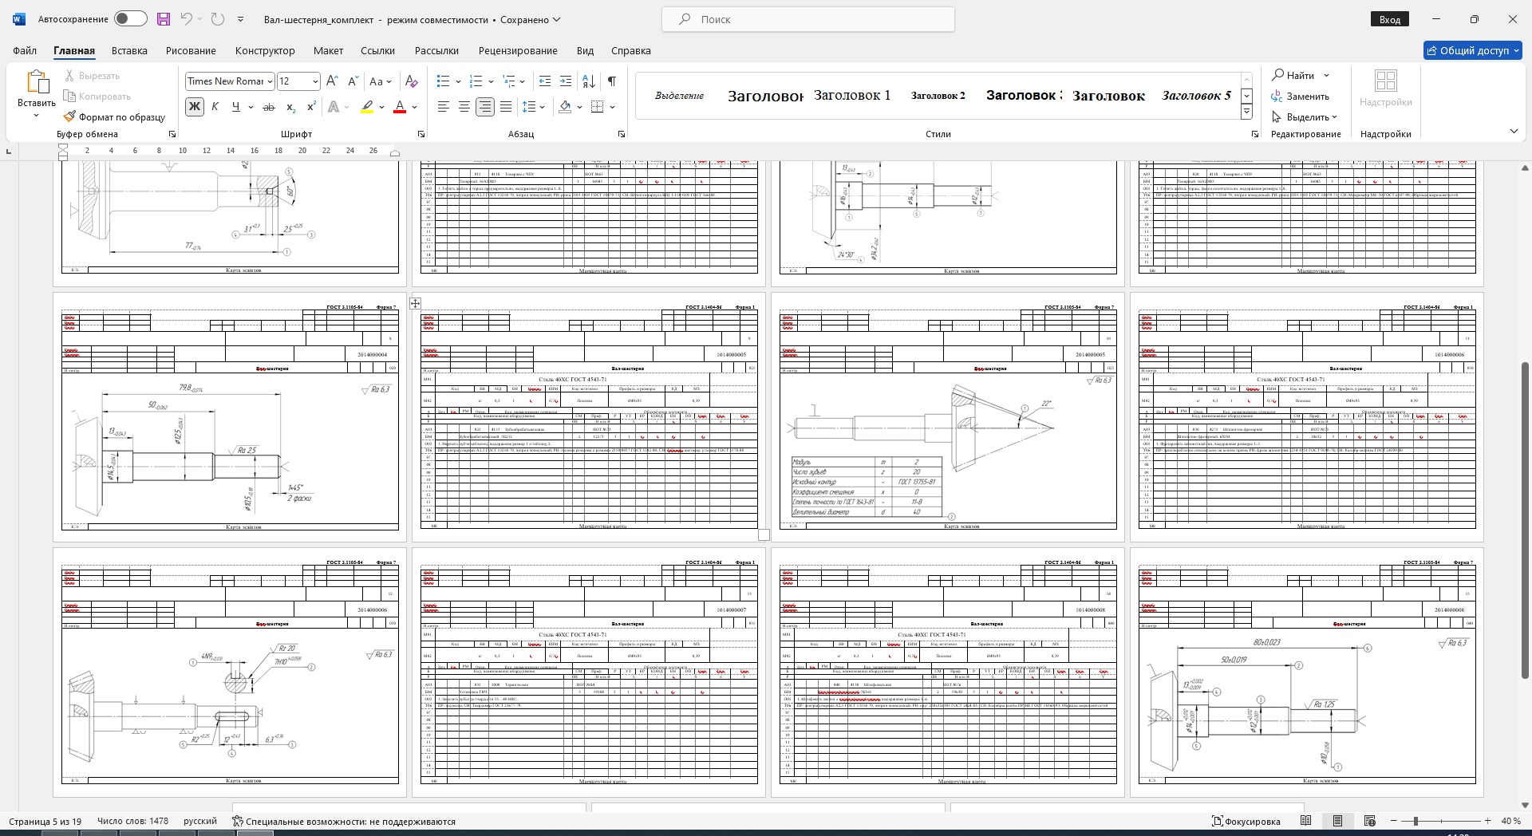1532x836 pixels.
Task: Click the Заменить button
Action: pyautogui.click(x=1301, y=97)
